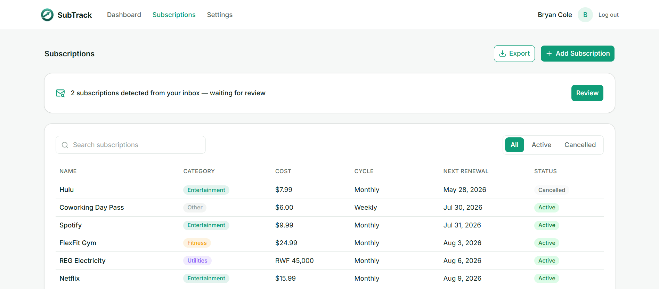The height and width of the screenshot is (289, 659).
Task: Go to the Subscriptions nav tab
Action: coord(174,15)
